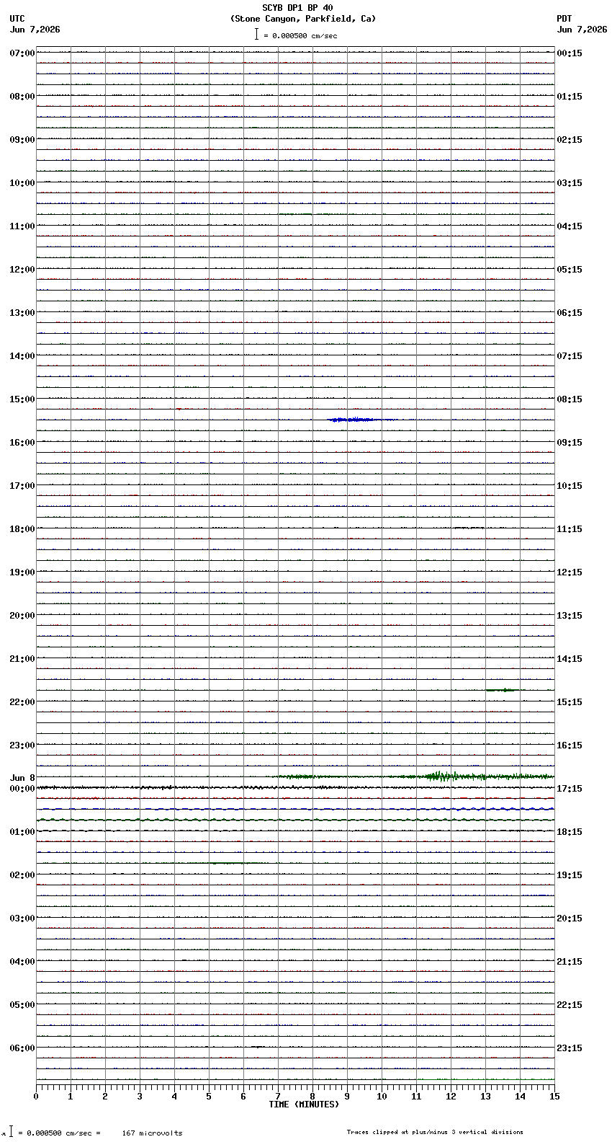The width and height of the screenshot is (612, 1142).
Task: Click the 15 minute axis tick label
Action: pyautogui.click(x=554, y=1097)
